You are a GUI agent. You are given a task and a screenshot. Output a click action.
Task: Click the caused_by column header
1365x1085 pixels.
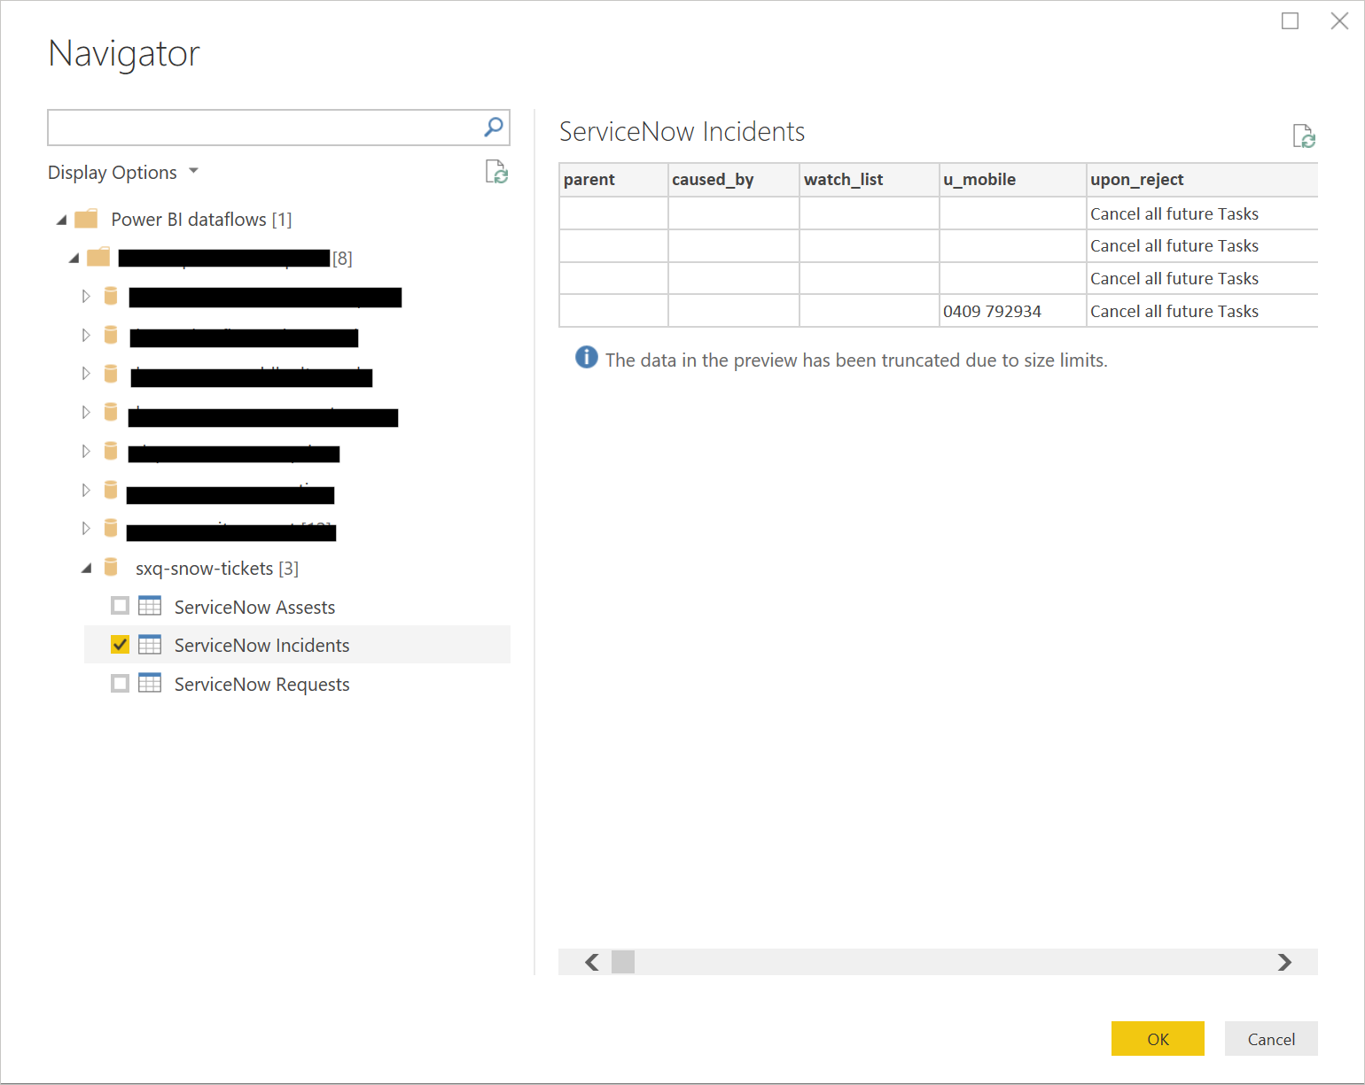(x=734, y=180)
